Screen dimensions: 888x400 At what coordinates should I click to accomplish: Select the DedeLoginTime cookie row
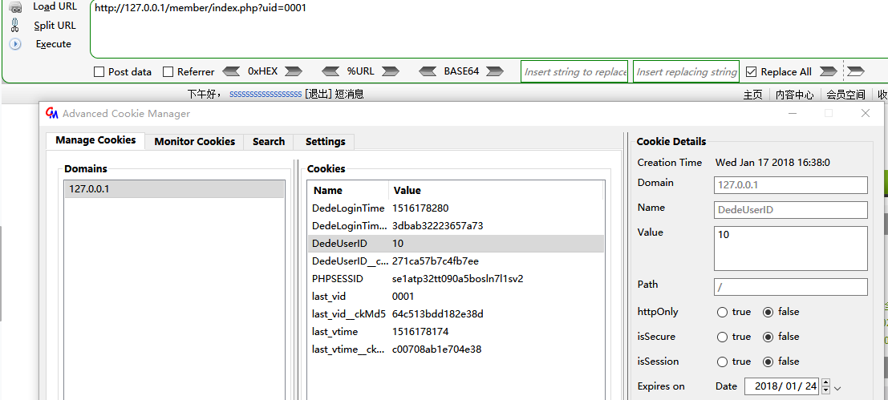pos(456,208)
